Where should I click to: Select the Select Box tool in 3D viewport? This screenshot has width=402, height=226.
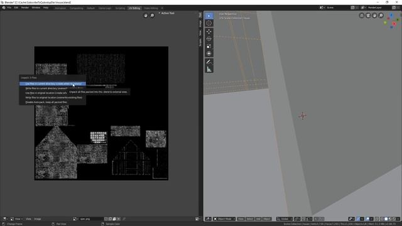click(209, 16)
